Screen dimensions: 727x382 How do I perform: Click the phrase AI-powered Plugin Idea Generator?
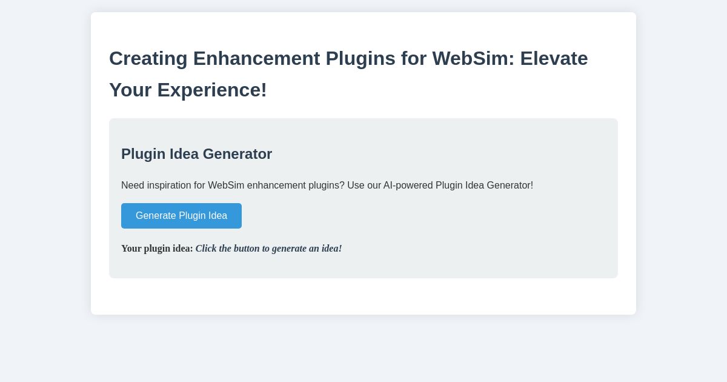459,186
